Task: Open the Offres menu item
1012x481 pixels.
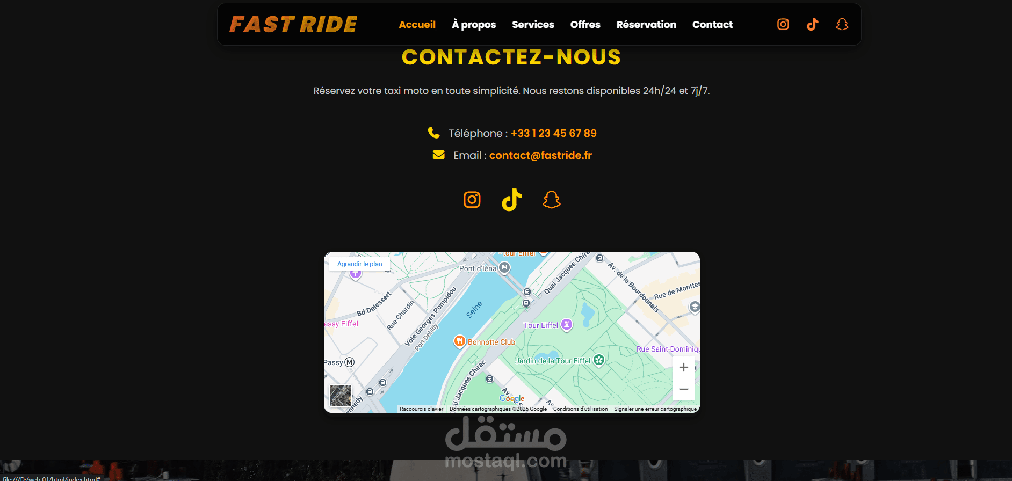Action: pyautogui.click(x=585, y=24)
